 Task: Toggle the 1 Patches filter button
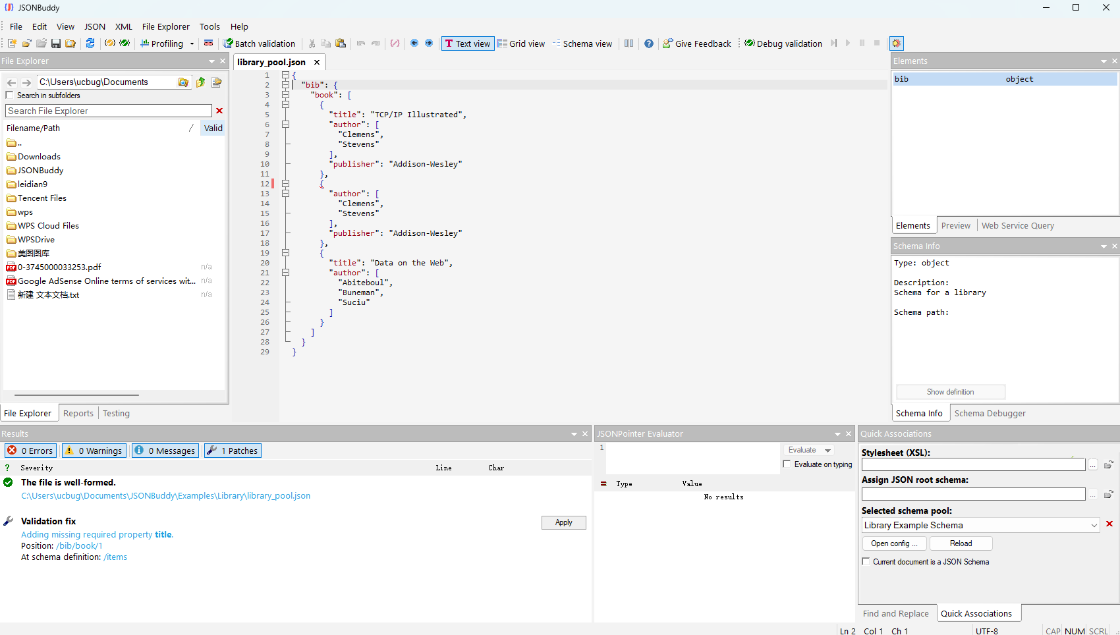[x=233, y=451]
